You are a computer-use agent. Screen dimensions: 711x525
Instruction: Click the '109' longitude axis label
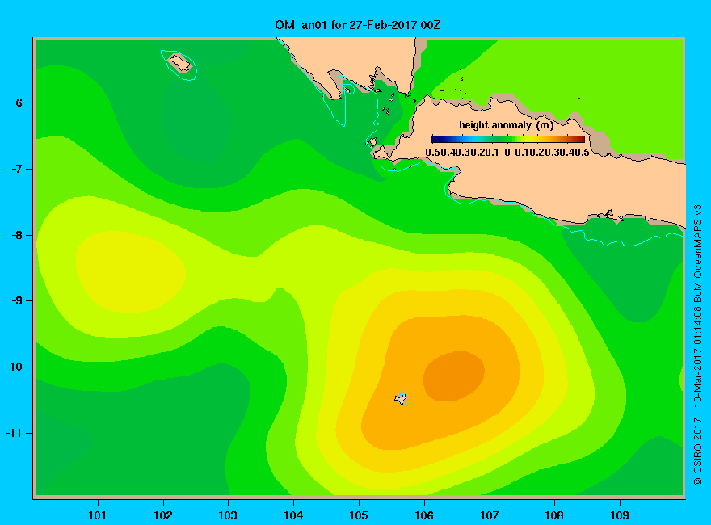pyautogui.click(x=620, y=515)
